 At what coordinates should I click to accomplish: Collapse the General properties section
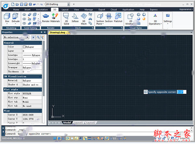click(x=40, y=43)
